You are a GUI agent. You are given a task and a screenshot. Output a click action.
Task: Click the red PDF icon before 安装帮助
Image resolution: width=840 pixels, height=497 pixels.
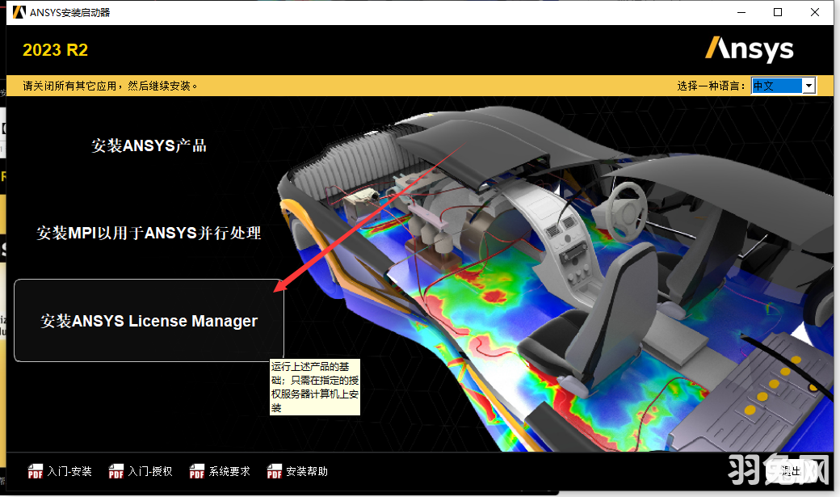coord(275,471)
